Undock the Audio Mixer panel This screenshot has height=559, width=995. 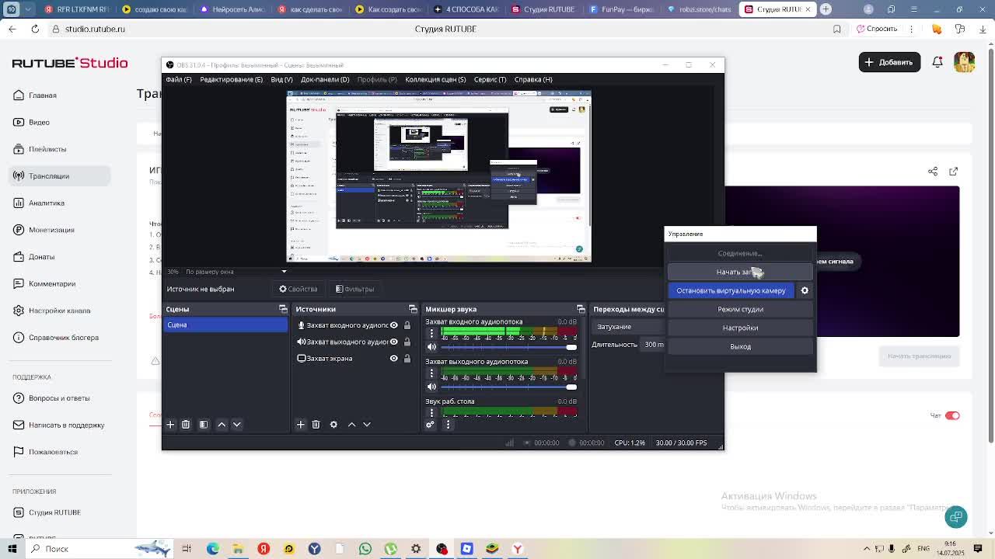(581, 309)
